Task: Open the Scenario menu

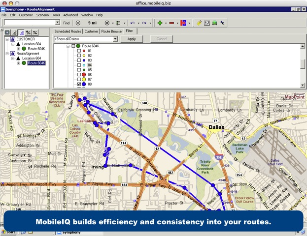Action: point(41,15)
